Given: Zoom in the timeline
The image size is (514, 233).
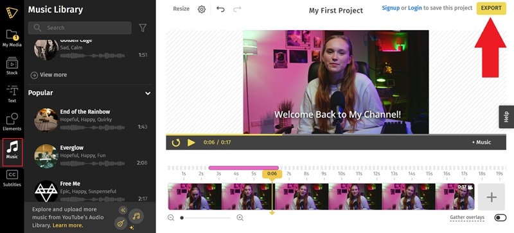Looking at the screenshot, I should click(x=240, y=218).
